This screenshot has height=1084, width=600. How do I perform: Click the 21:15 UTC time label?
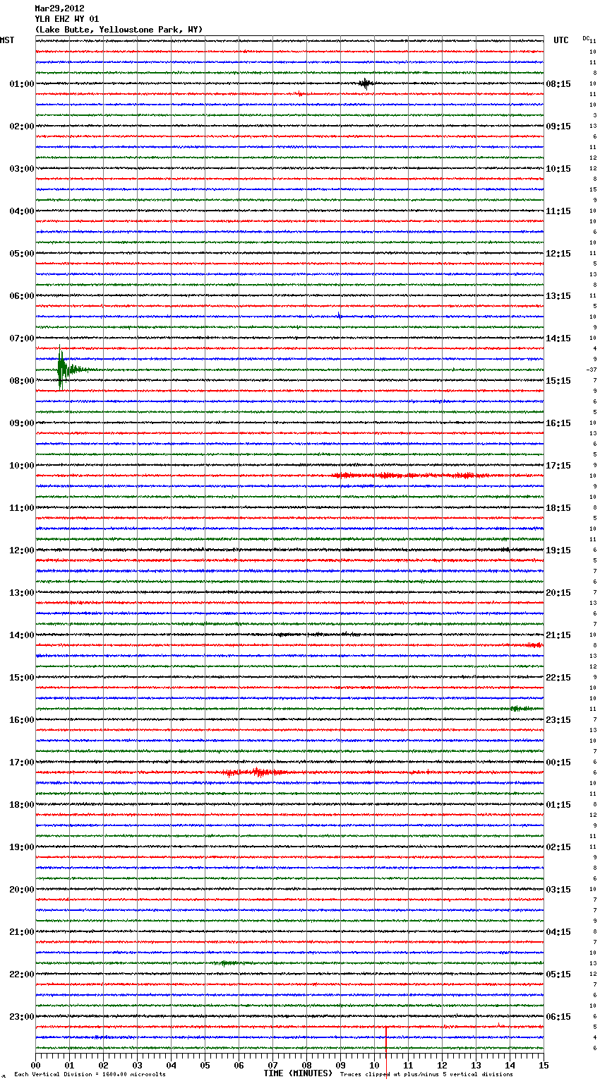tap(558, 635)
